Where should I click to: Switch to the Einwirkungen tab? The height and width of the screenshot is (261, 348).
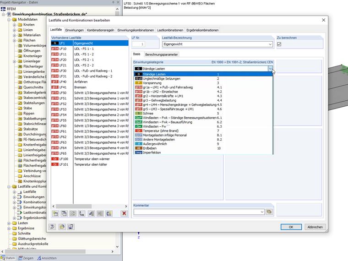pyautogui.click(x=74, y=30)
